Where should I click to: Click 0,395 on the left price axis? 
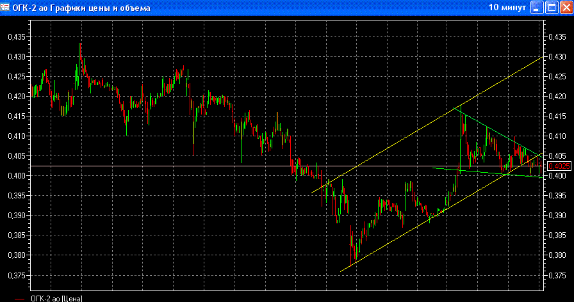pos(17,196)
